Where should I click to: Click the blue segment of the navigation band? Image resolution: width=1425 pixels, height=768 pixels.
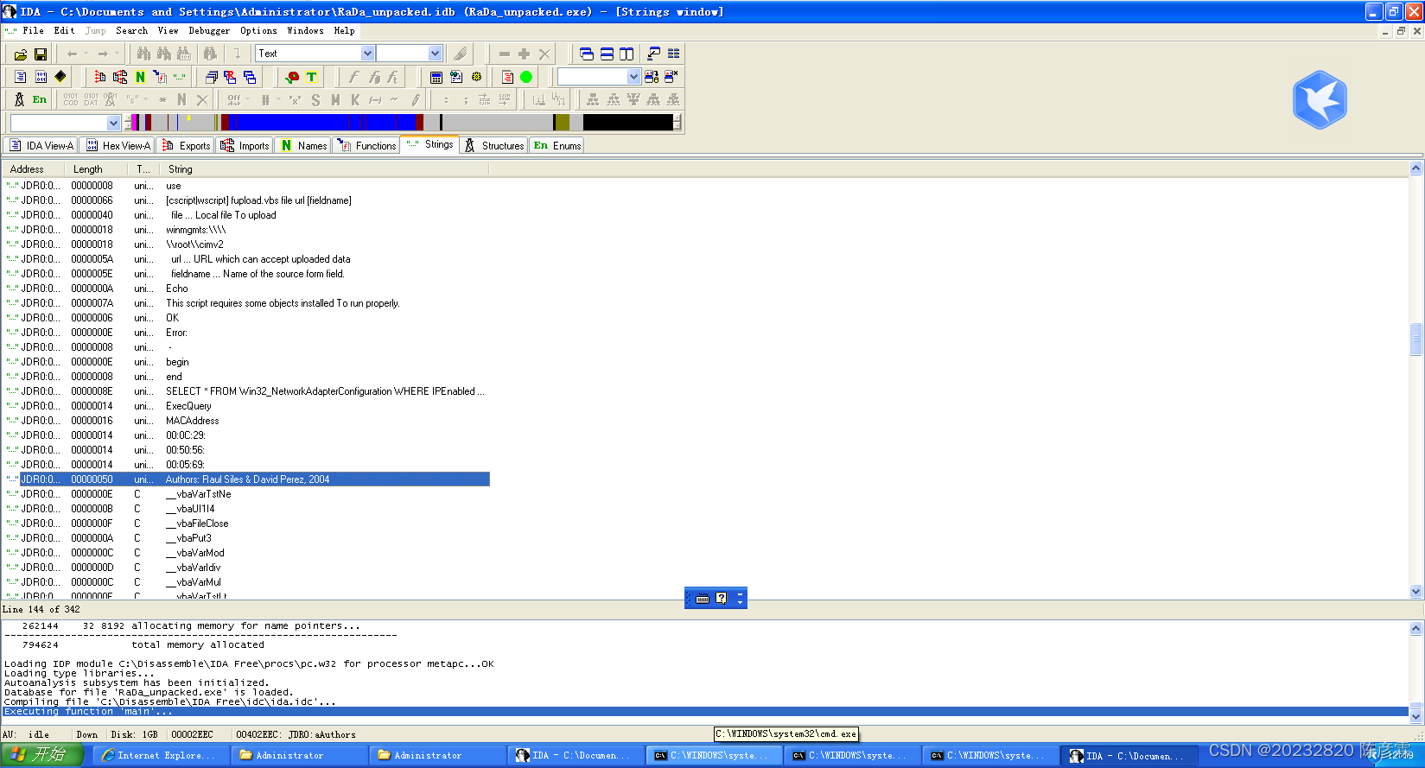pyautogui.click(x=321, y=123)
